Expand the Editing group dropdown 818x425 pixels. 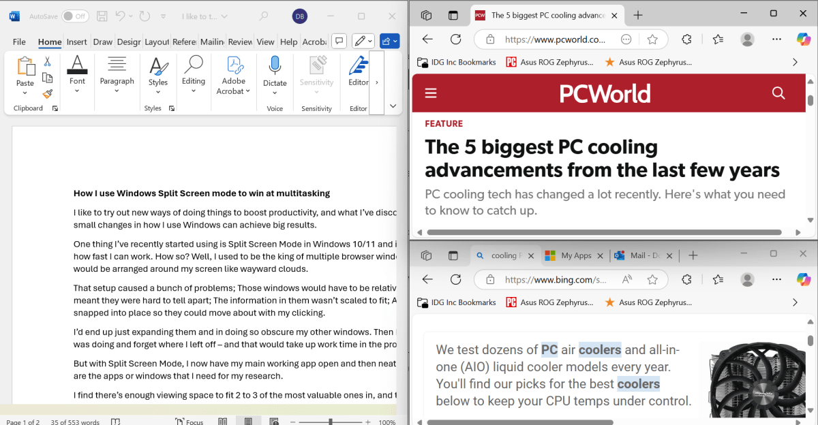(x=194, y=90)
